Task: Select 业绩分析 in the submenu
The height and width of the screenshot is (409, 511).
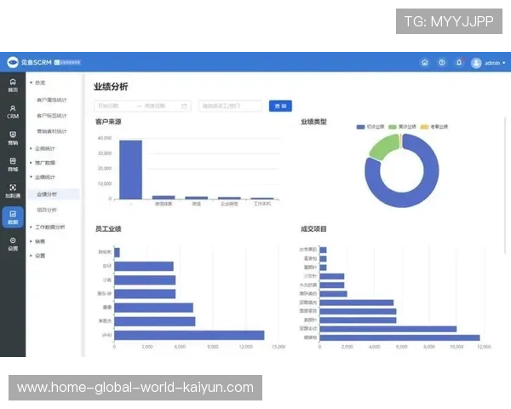Action: [x=47, y=194]
